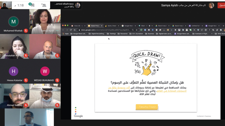Click the browser back arrow
This screenshot has width=225, height=126.
pyautogui.click(x=63, y=30)
